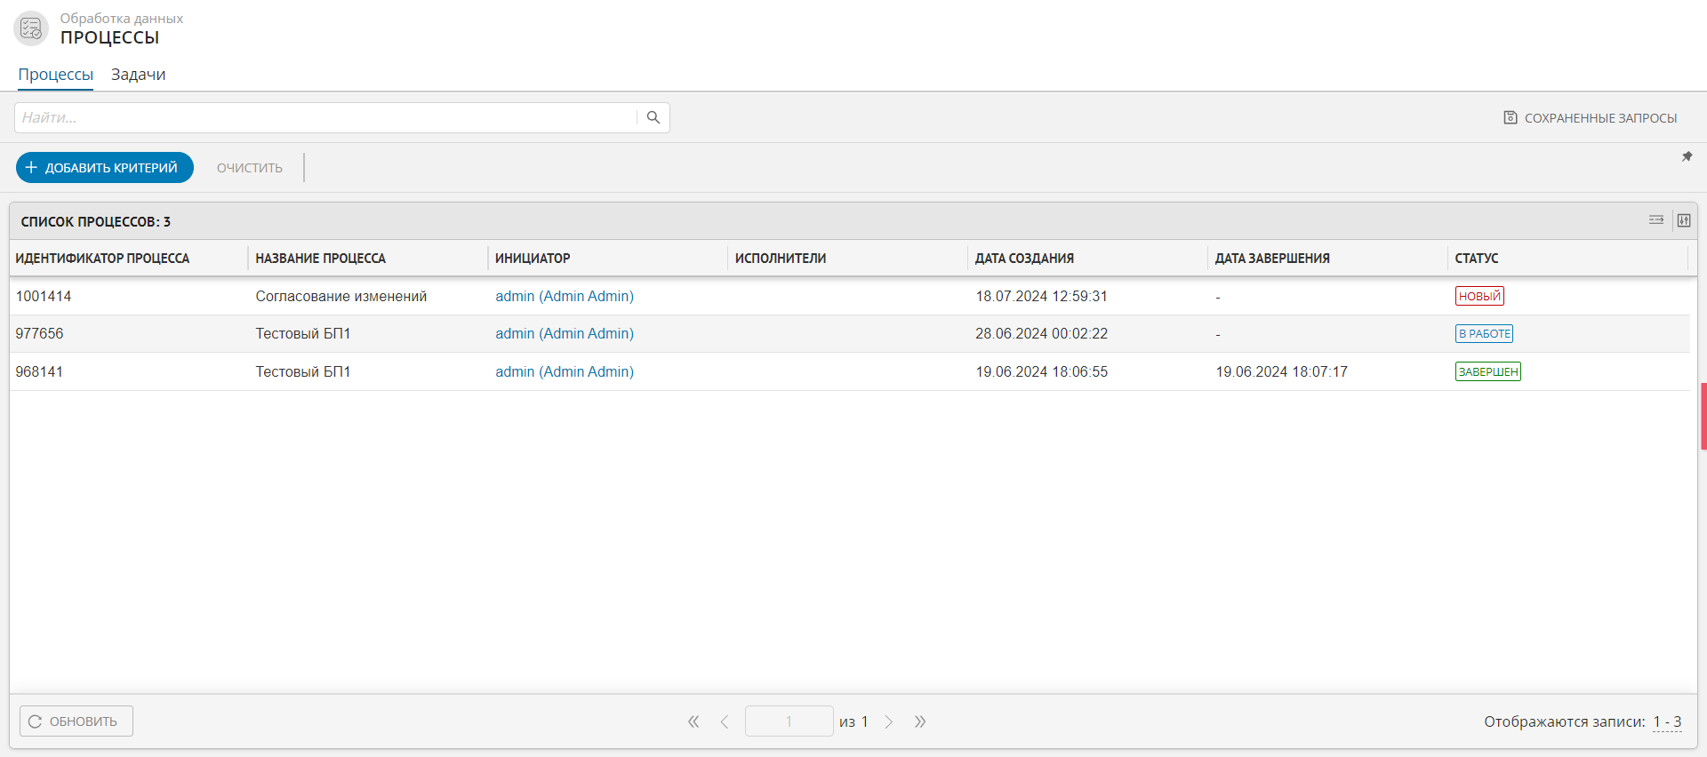This screenshot has width=1707, height=757.
Task: Jump to the last page with the double-right arrow
Action: point(920,721)
